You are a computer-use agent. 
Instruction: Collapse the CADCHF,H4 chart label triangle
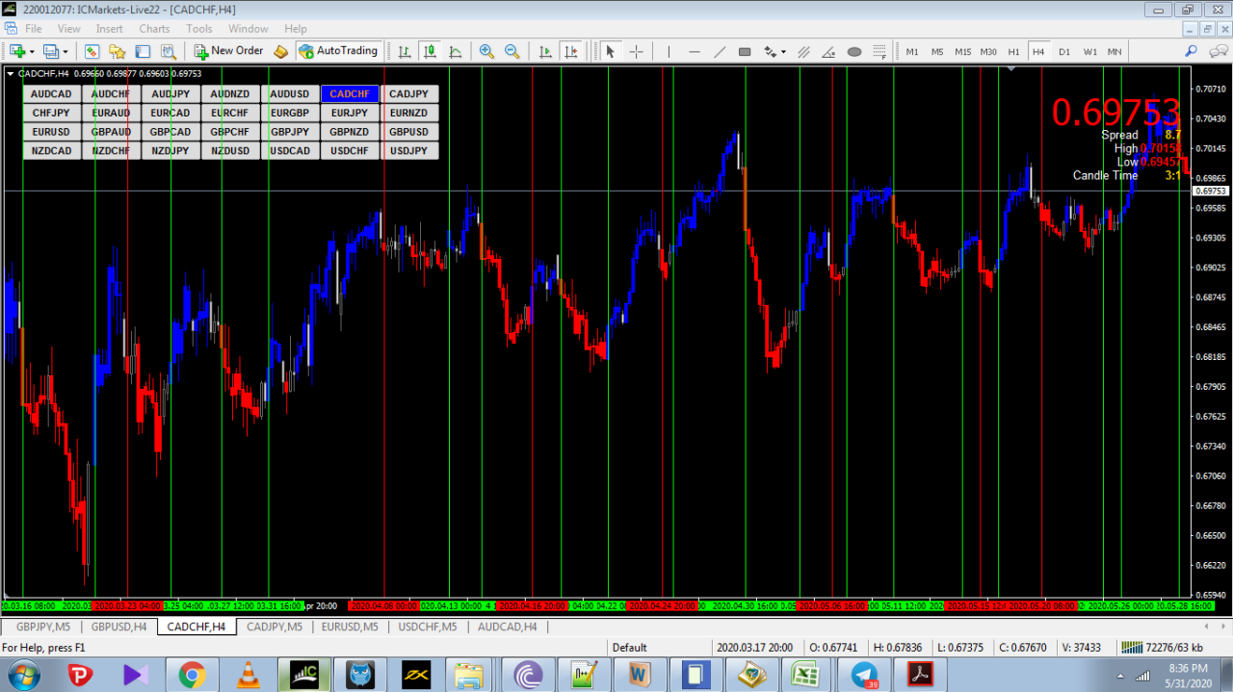11,73
